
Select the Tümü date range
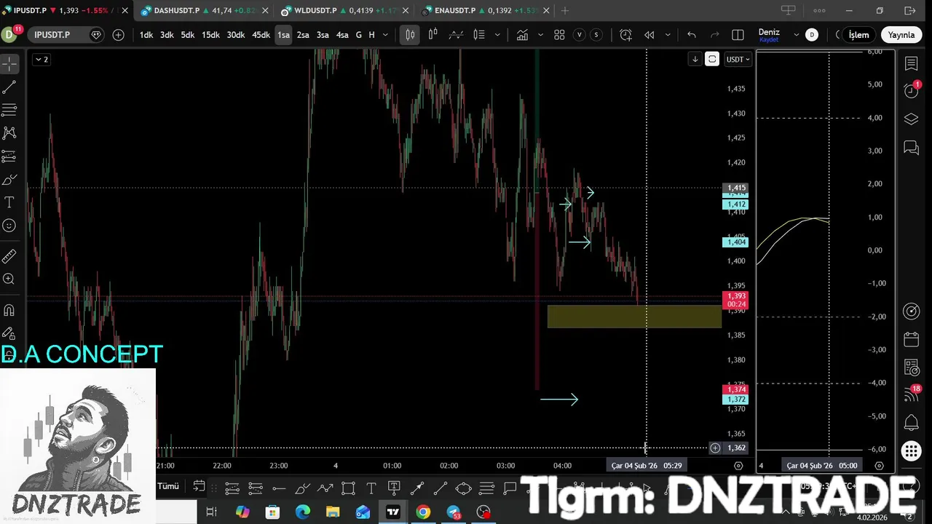[x=168, y=486]
